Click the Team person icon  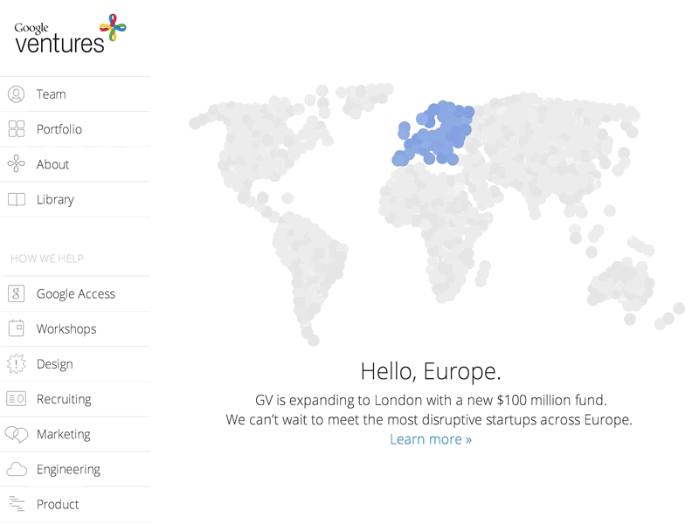tap(16, 94)
